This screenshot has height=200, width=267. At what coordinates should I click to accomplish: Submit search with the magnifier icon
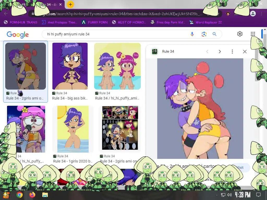point(215,34)
